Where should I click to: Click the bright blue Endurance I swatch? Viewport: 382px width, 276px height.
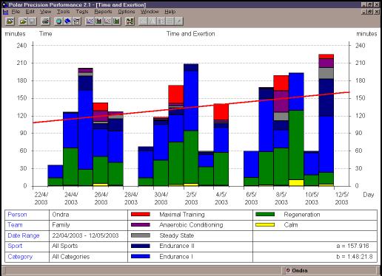click(141, 256)
